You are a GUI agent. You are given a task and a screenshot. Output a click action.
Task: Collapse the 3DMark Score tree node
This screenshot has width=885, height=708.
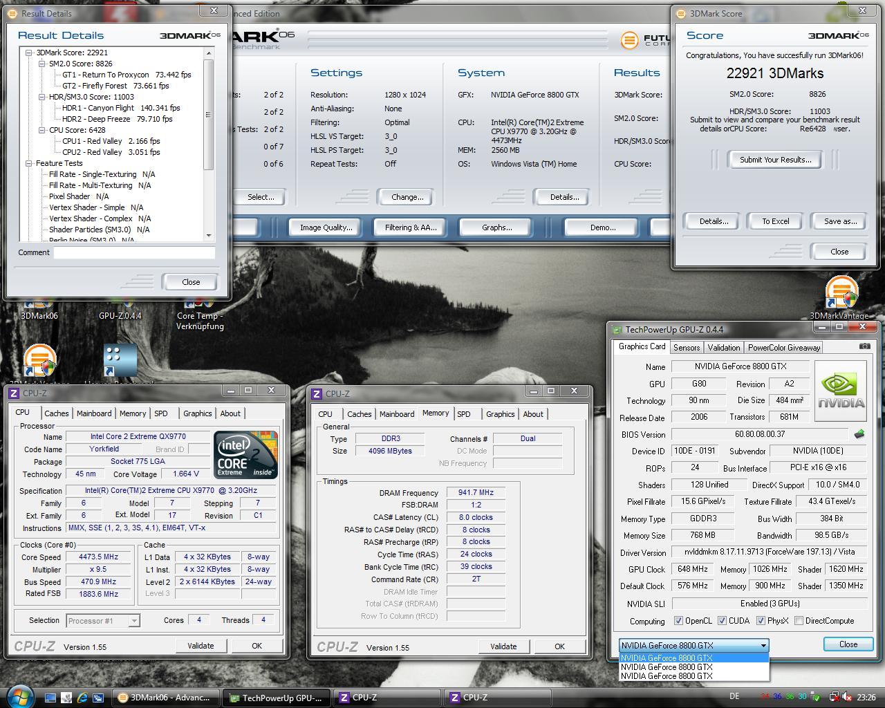coord(29,53)
